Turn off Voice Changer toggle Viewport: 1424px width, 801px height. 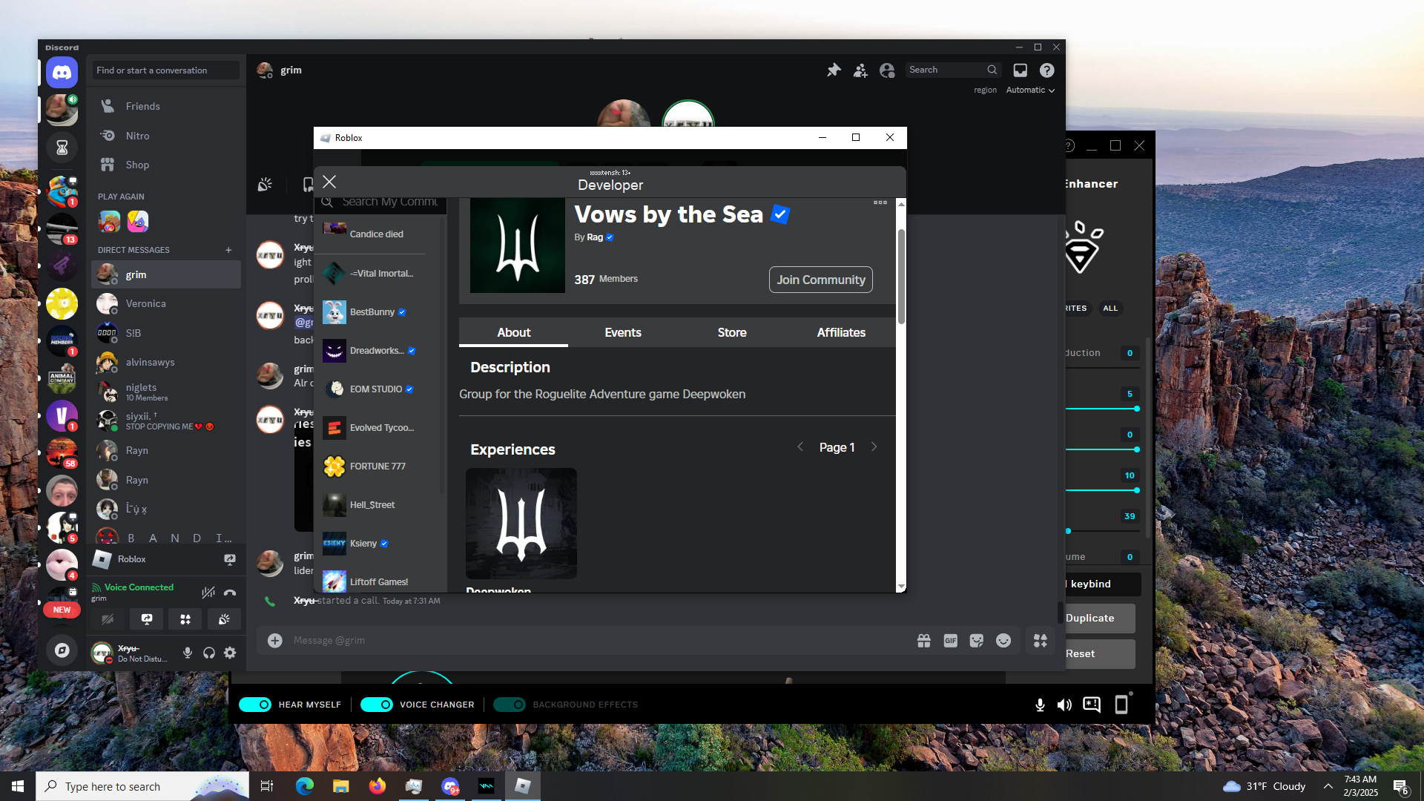[x=377, y=705]
